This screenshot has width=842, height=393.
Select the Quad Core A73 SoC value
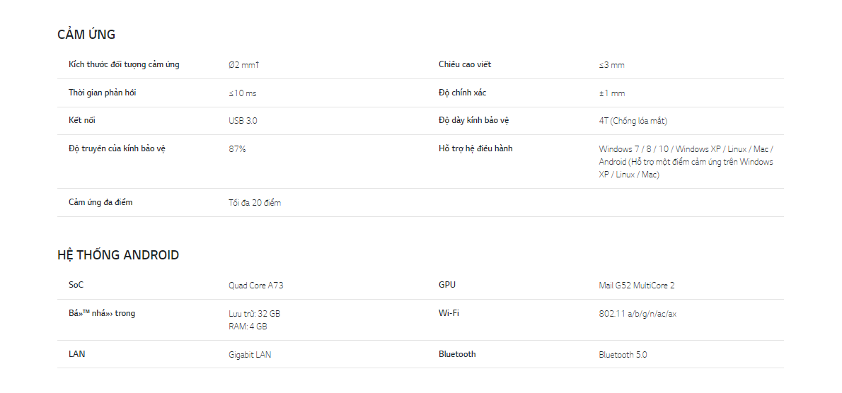(256, 286)
